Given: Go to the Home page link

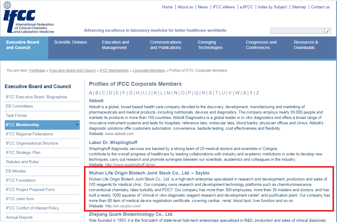Looking at the screenshot, I should point(167,7).
